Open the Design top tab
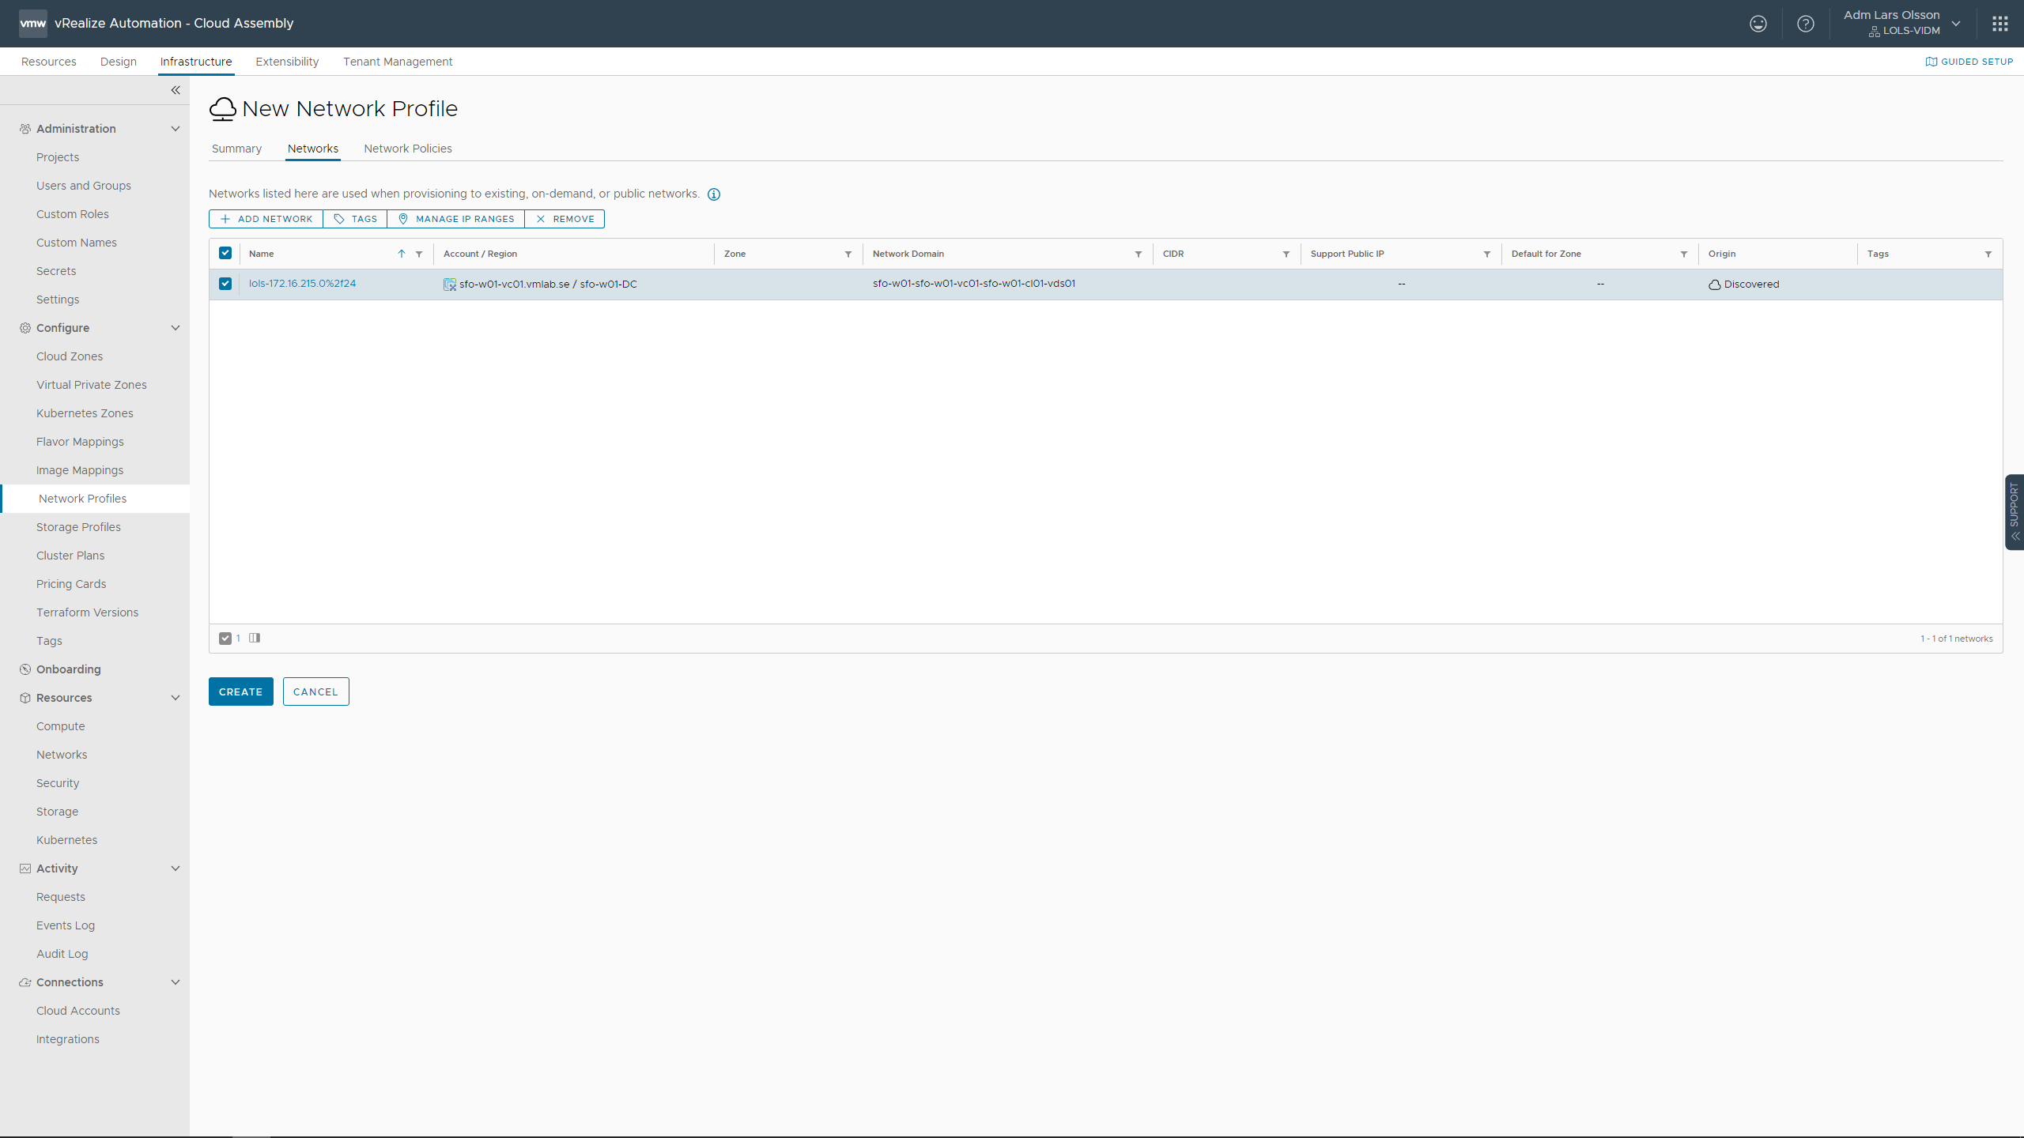The height and width of the screenshot is (1138, 2024). tap(119, 62)
